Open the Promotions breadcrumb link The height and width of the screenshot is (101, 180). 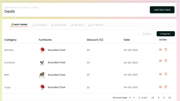[24, 7]
